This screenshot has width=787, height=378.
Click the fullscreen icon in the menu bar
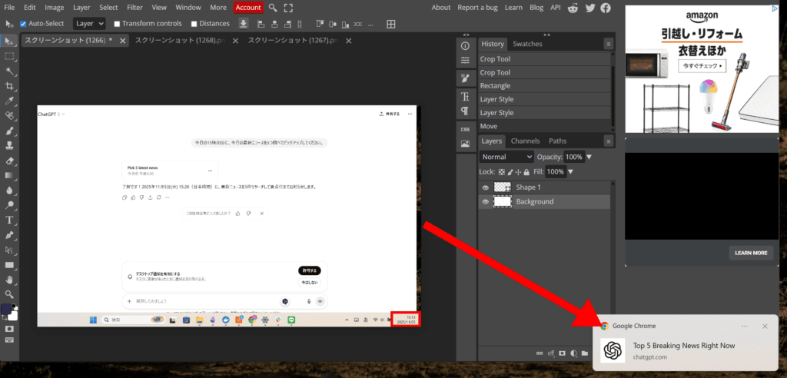(288, 8)
